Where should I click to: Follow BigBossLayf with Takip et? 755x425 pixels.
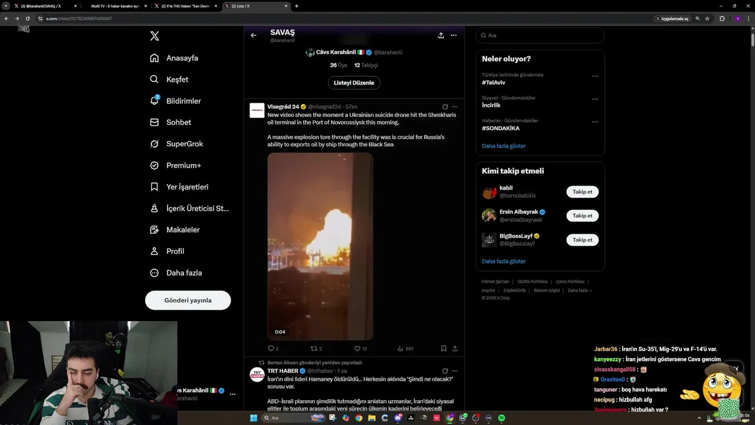coord(582,240)
